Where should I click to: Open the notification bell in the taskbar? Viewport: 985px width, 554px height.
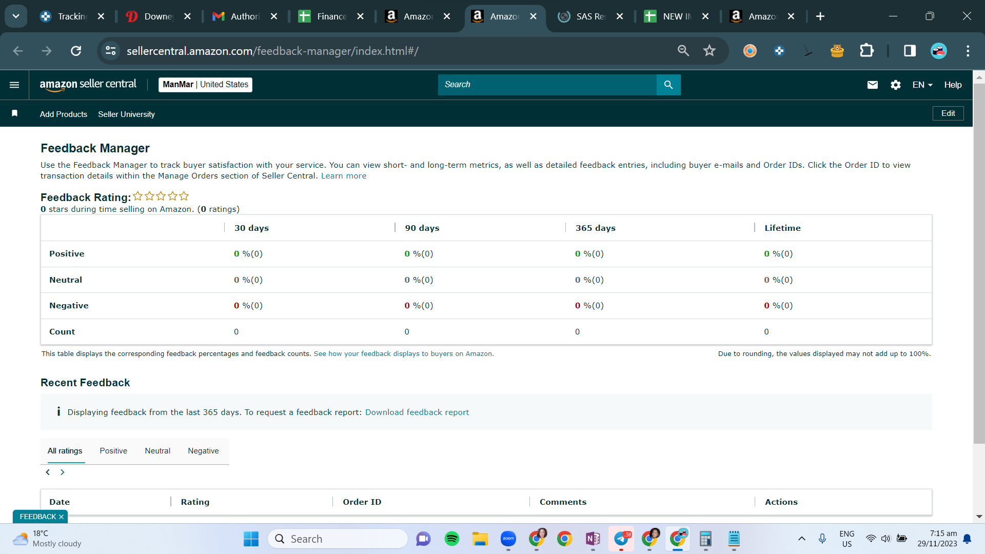[967, 539]
